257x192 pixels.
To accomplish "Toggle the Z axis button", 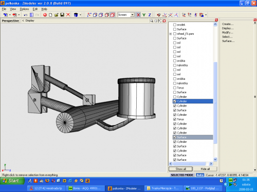I will point(150,15).
